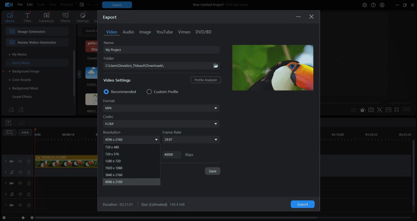This screenshot has width=417, height=221.
Task: Open the Effects room
Action: point(65,17)
